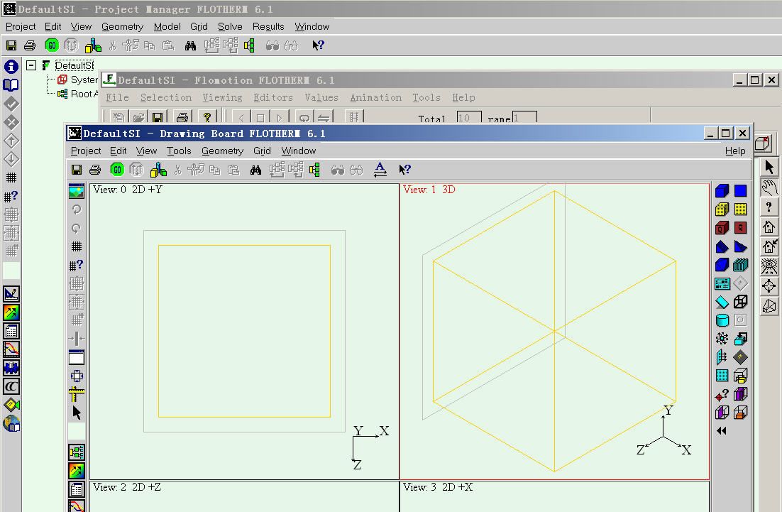Click green GO button in Project Manager toolbar
The width and height of the screenshot is (782, 512).
pyautogui.click(x=52, y=45)
